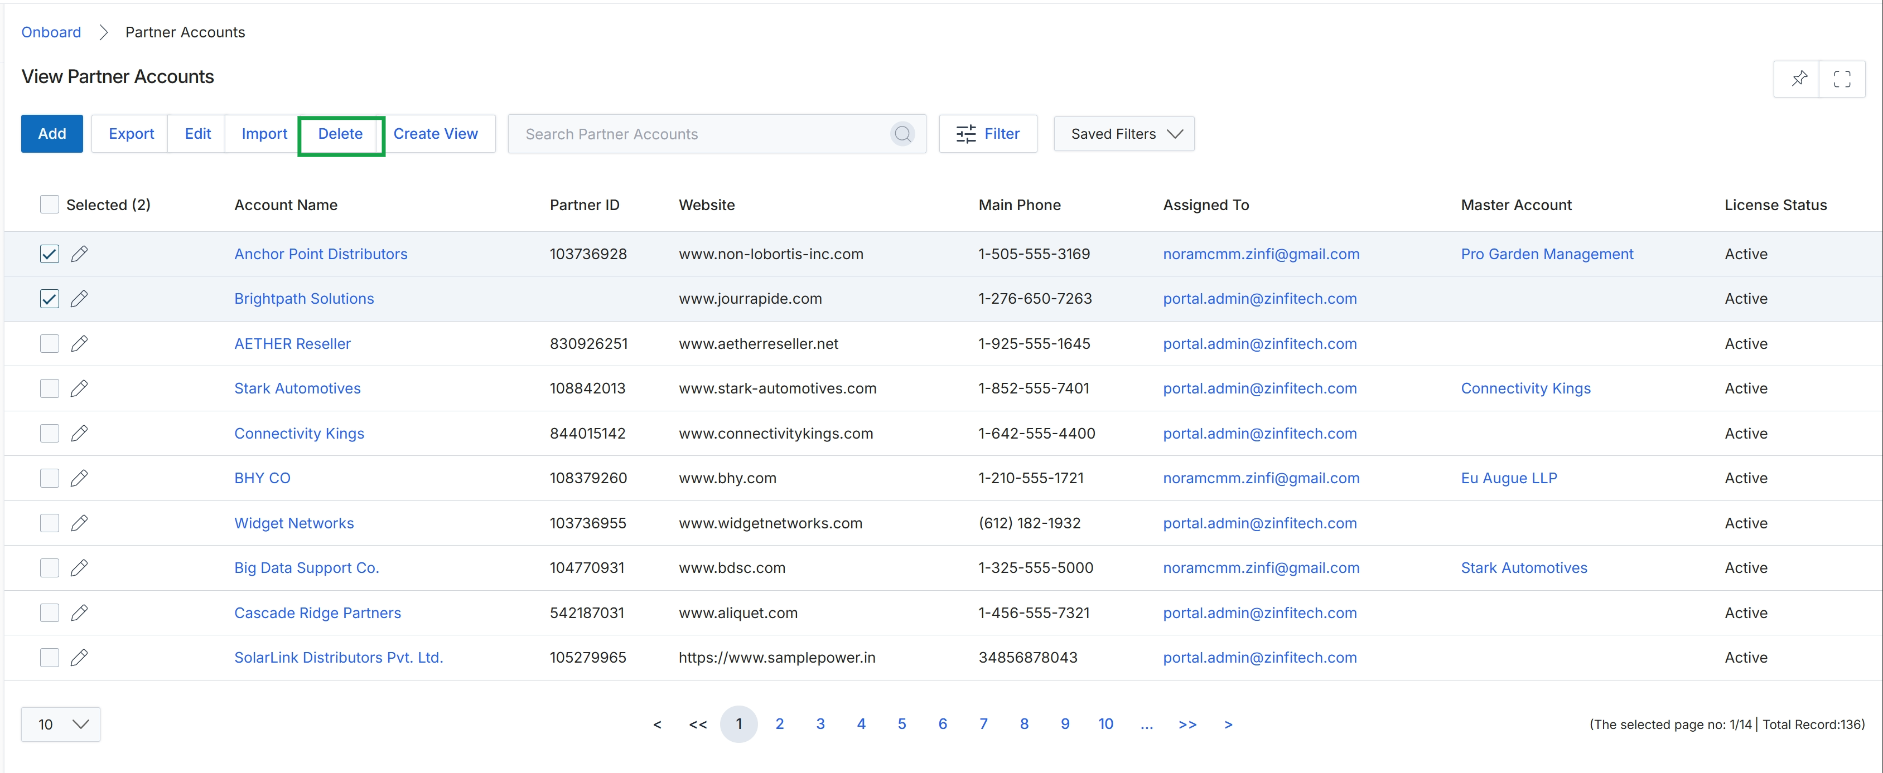Check the Stark Automotives row checkbox
Image resolution: width=1883 pixels, height=773 pixels.
(49, 388)
